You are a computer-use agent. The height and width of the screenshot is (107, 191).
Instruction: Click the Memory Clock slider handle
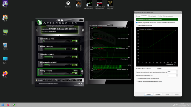pyautogui.click(x=49, y=65)
